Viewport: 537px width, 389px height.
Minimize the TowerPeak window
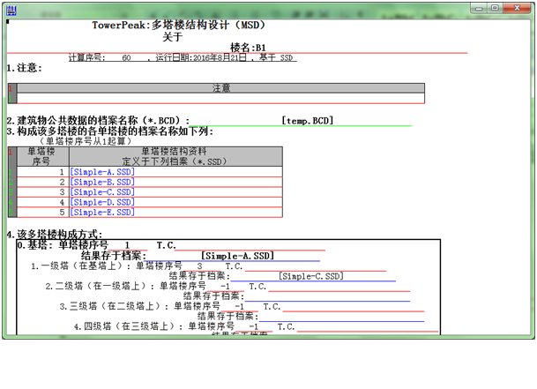pos(479,8)
